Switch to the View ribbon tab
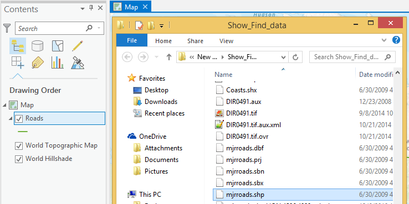This screenshot has width=409, height=204. point(226,41)
